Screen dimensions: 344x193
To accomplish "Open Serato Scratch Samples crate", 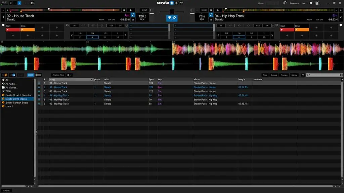I will (18, 95).
